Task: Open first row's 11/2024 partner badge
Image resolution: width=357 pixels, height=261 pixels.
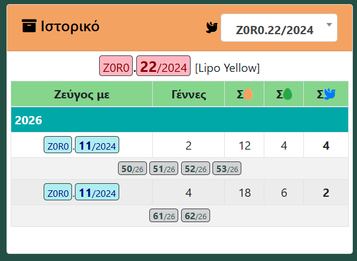Action: 97,144
